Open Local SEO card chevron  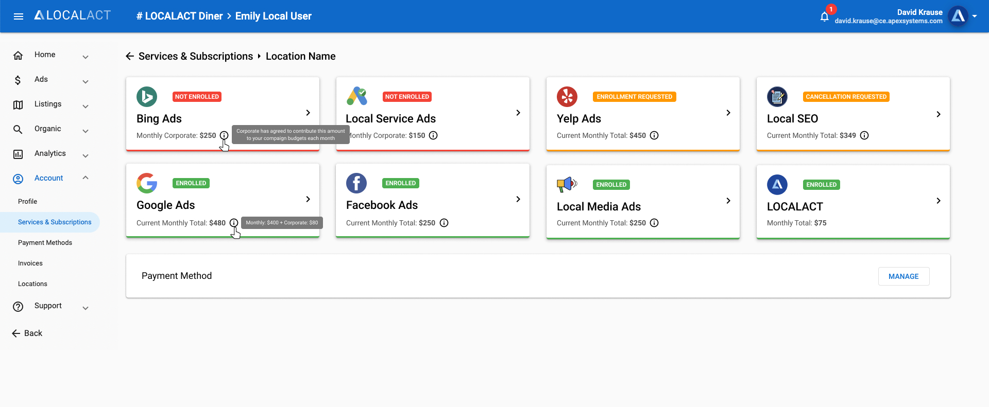pos(939,114)
